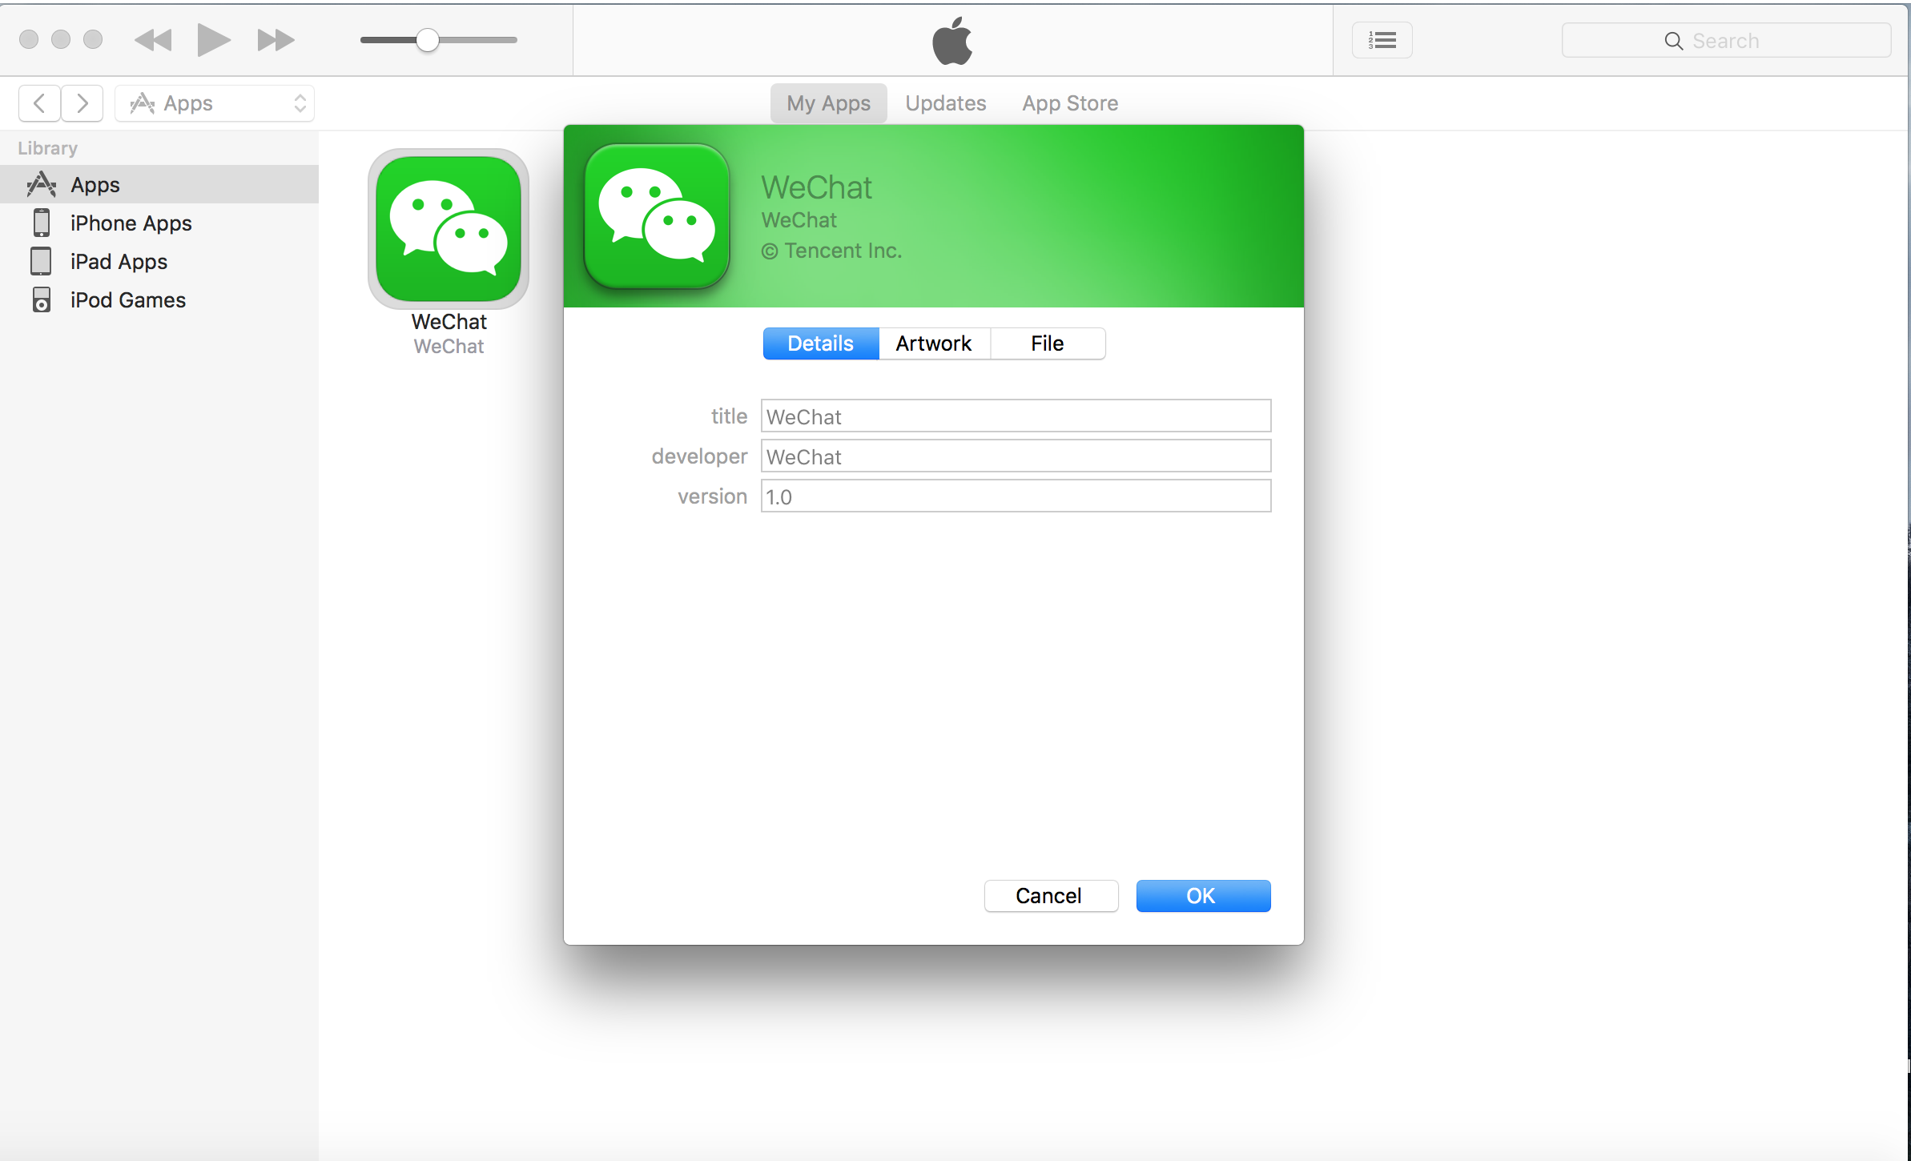Go back with the left arrow
The image size is (1911, 1161).
pyautogui.click(x=39, y=103)
